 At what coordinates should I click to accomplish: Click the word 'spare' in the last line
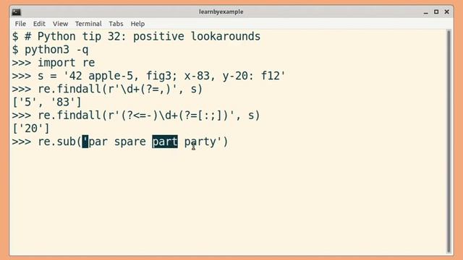(130, 142)
